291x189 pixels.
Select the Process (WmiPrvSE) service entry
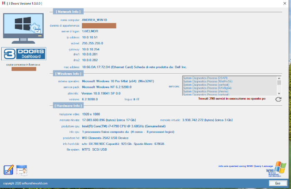(208, 82)
